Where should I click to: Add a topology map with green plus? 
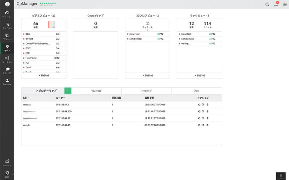68,91
